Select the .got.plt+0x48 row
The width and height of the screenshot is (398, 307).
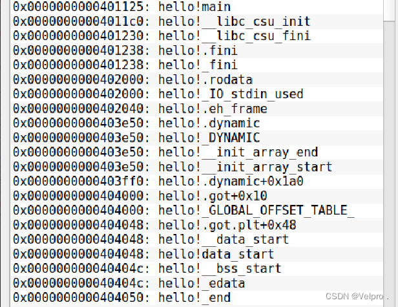click(x=196, y=225)
